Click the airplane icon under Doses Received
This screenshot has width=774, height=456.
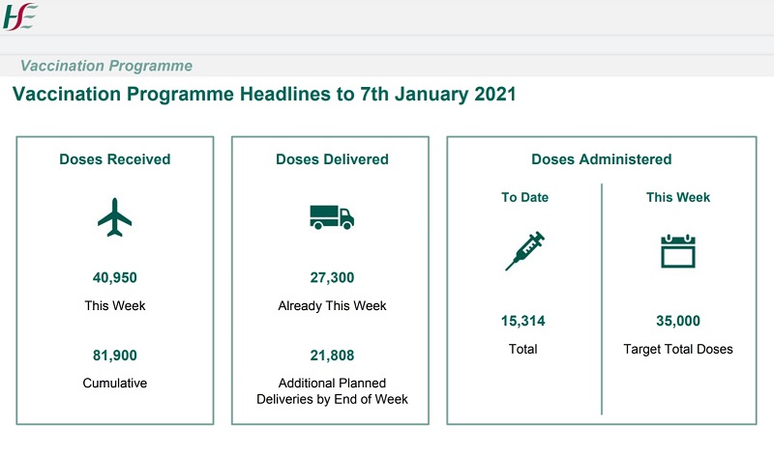coord(114,216)
